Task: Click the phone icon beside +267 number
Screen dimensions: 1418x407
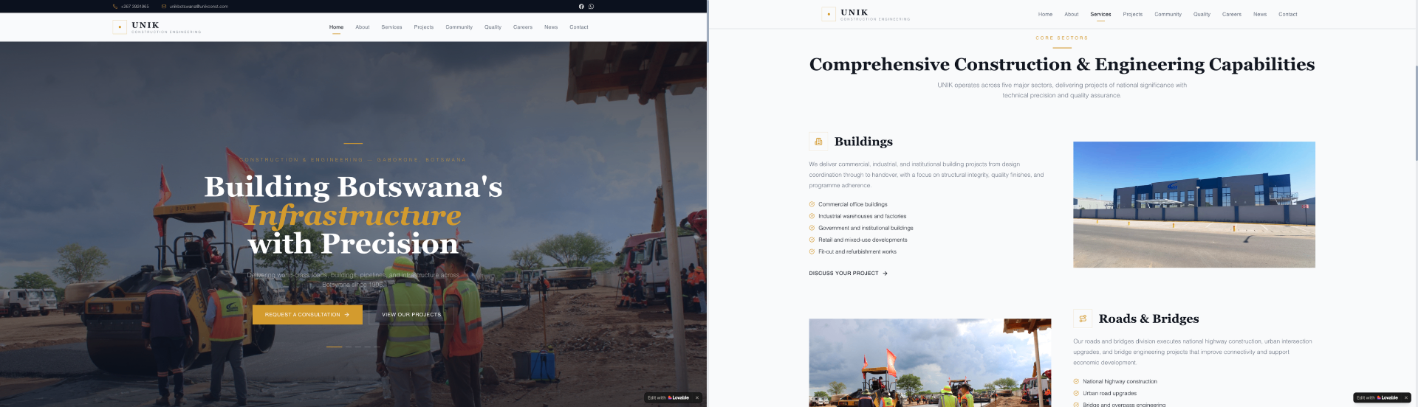Action: 115,7
